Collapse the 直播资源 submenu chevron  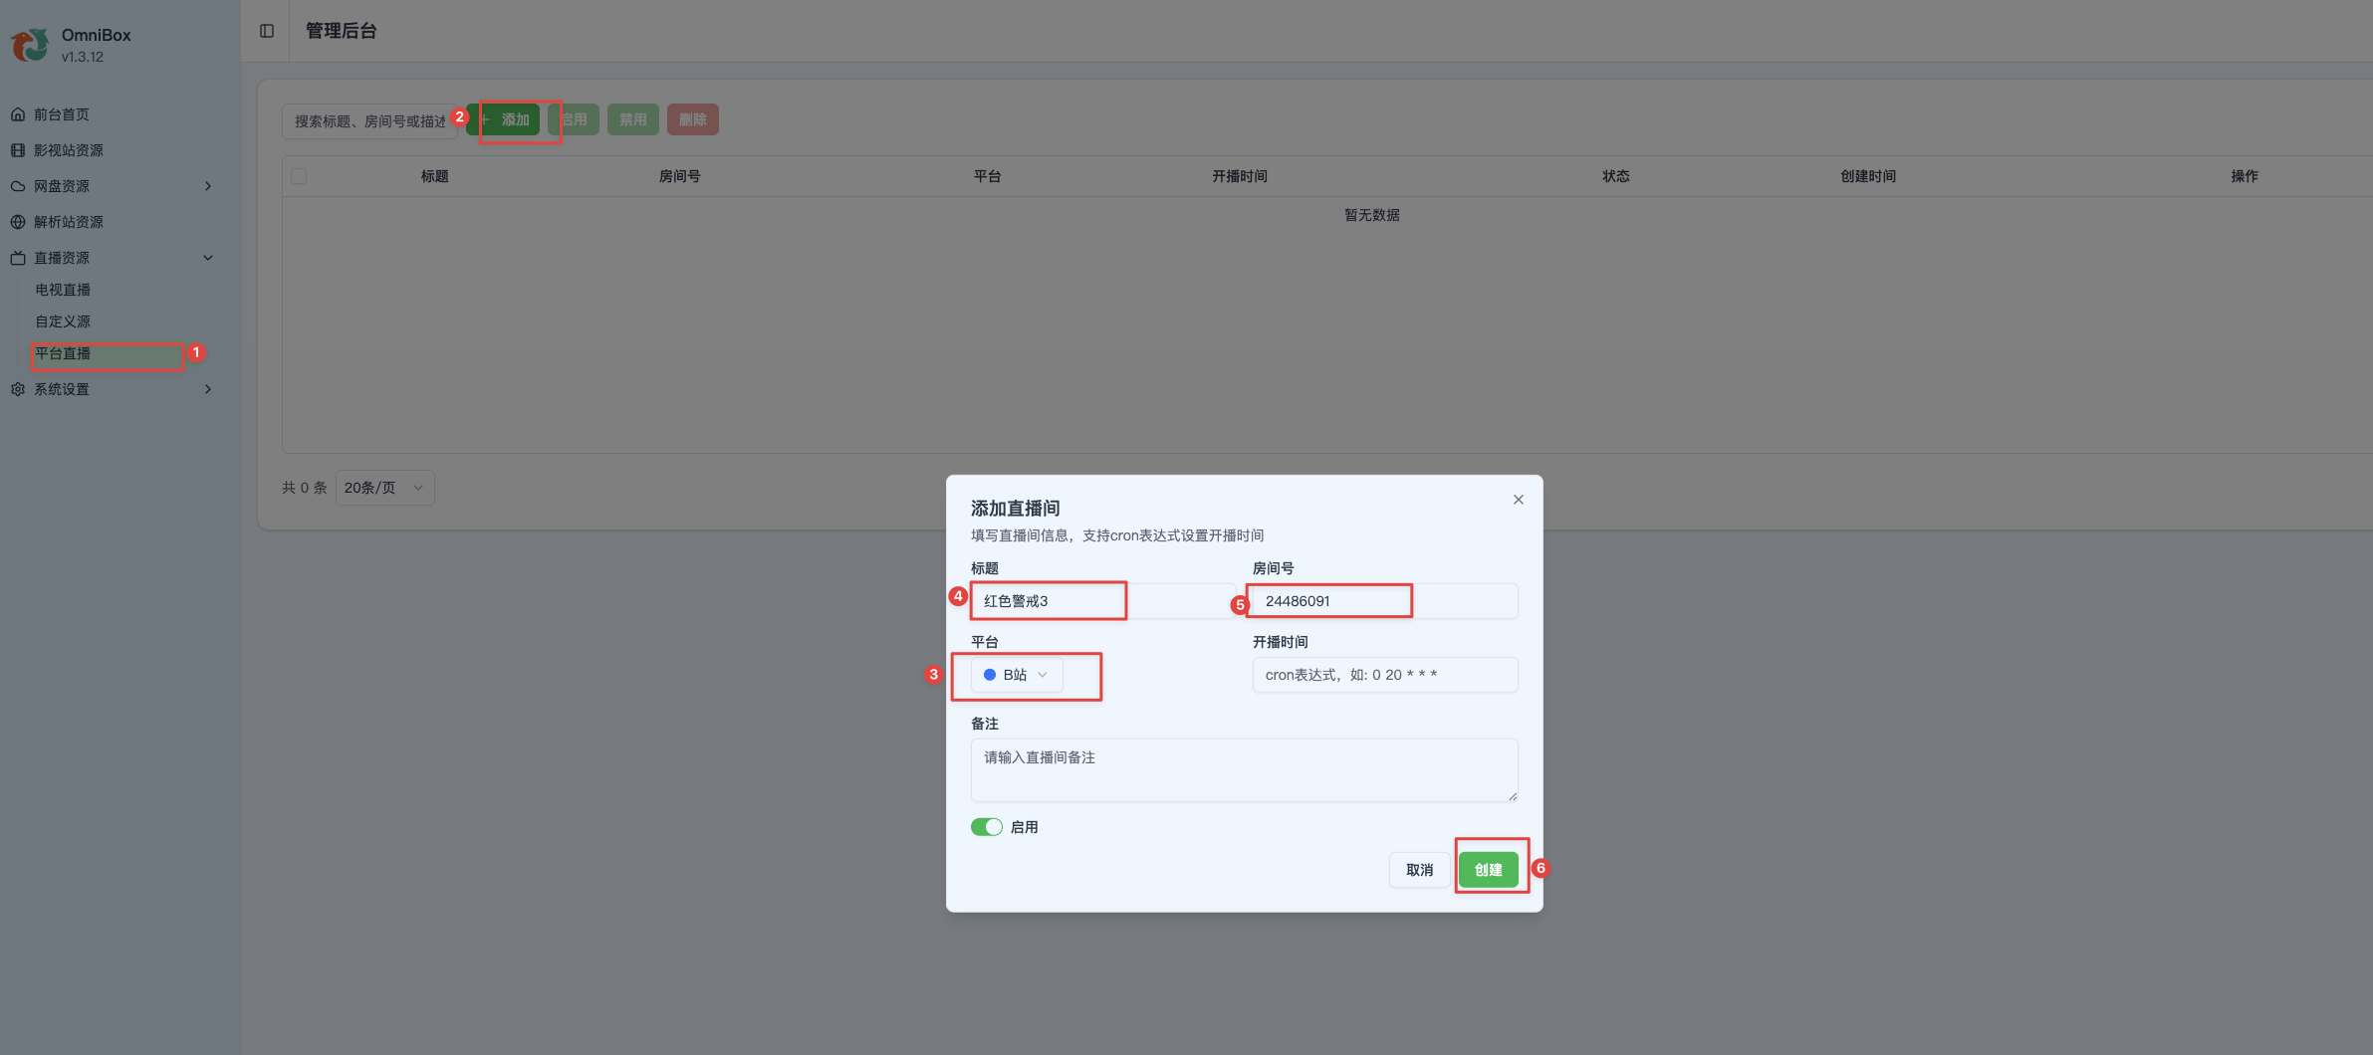(208, 258)
